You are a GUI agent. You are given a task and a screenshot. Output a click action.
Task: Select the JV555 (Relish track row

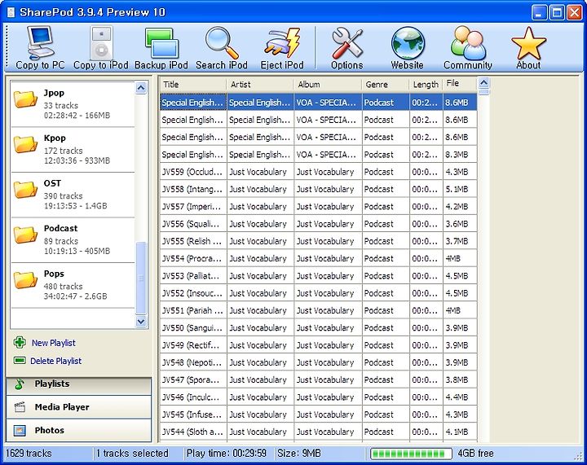[319, 241]
